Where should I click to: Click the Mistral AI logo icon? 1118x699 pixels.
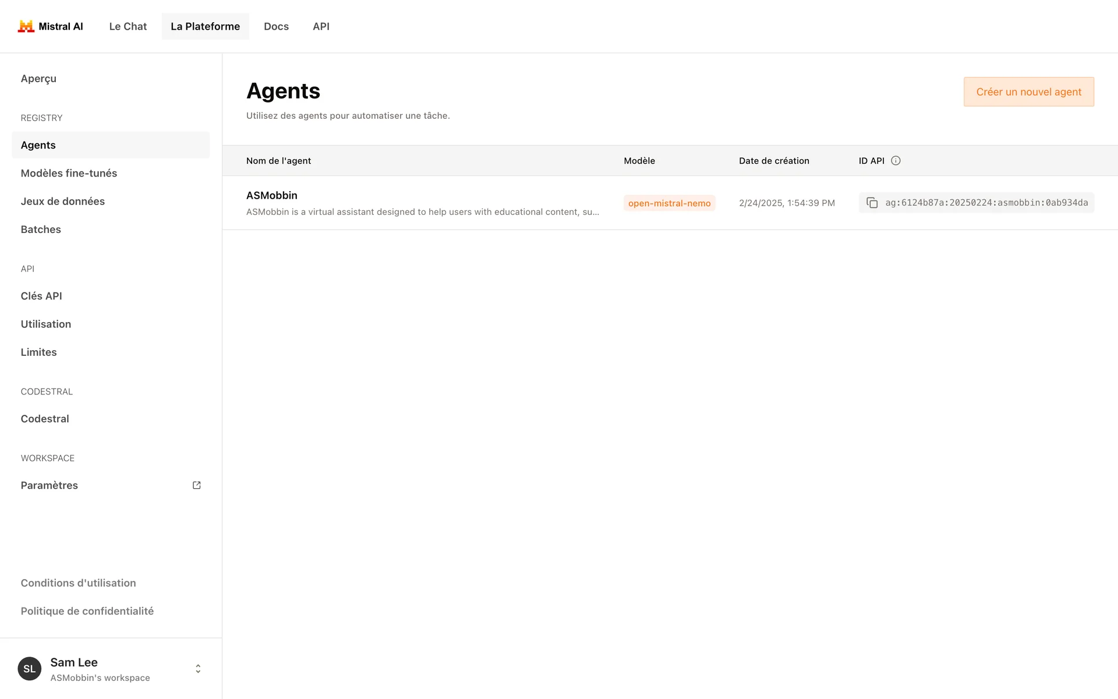point(26,26)
